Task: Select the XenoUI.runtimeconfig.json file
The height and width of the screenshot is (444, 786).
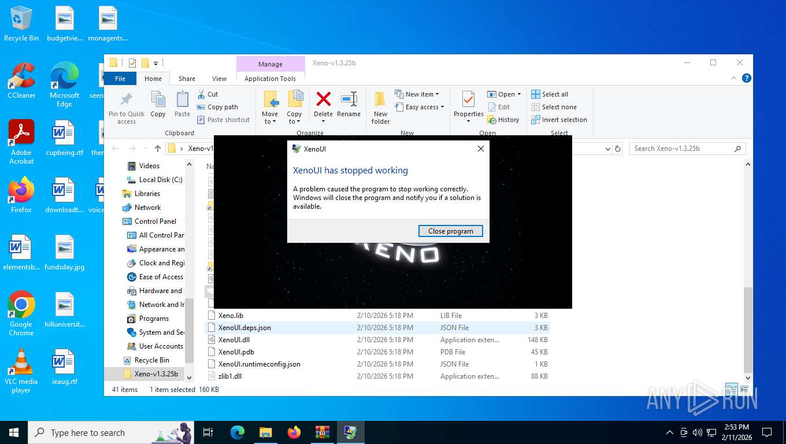Action: click(259, 364)
